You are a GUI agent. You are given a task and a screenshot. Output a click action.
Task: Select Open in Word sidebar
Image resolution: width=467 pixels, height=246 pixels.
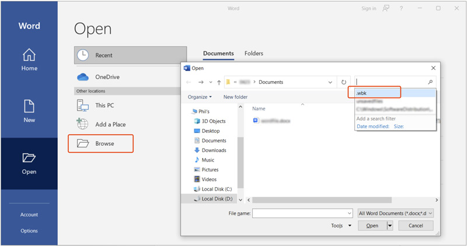tap(29, 164)
